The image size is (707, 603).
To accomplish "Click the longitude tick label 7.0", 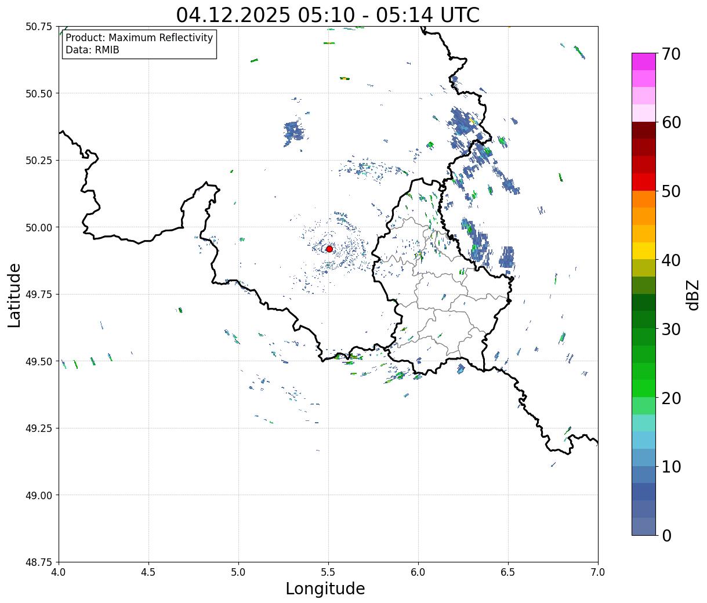I will 598,572.
